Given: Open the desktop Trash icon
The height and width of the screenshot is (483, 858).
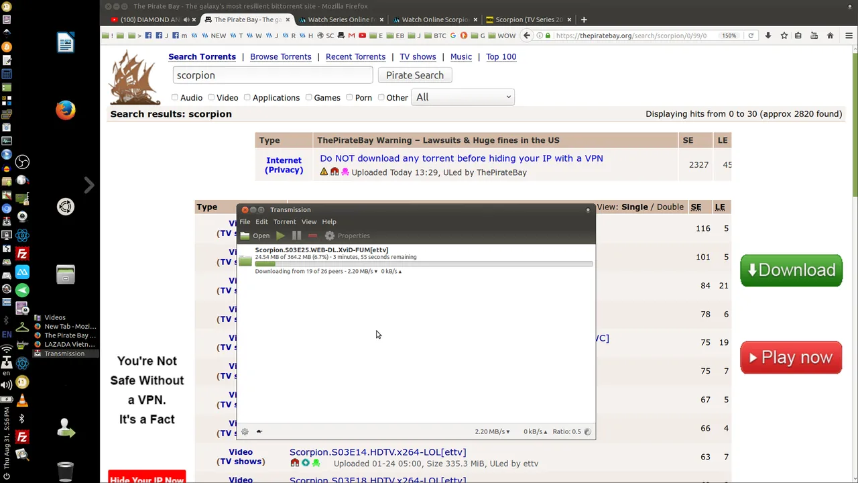Looking at the screenshot, I should pyautogui.click(x=66, y=472).
